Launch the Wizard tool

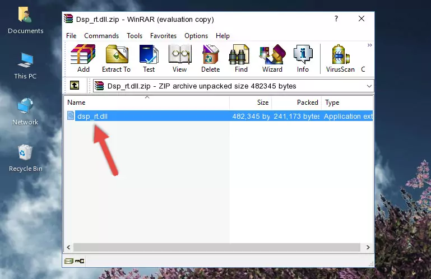pyautogui.click(x=272, y=58)
